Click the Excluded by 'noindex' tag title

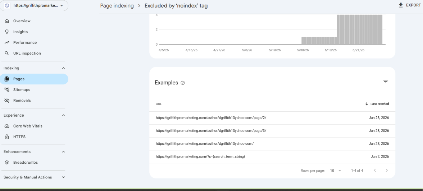click(x=176, y=6)
